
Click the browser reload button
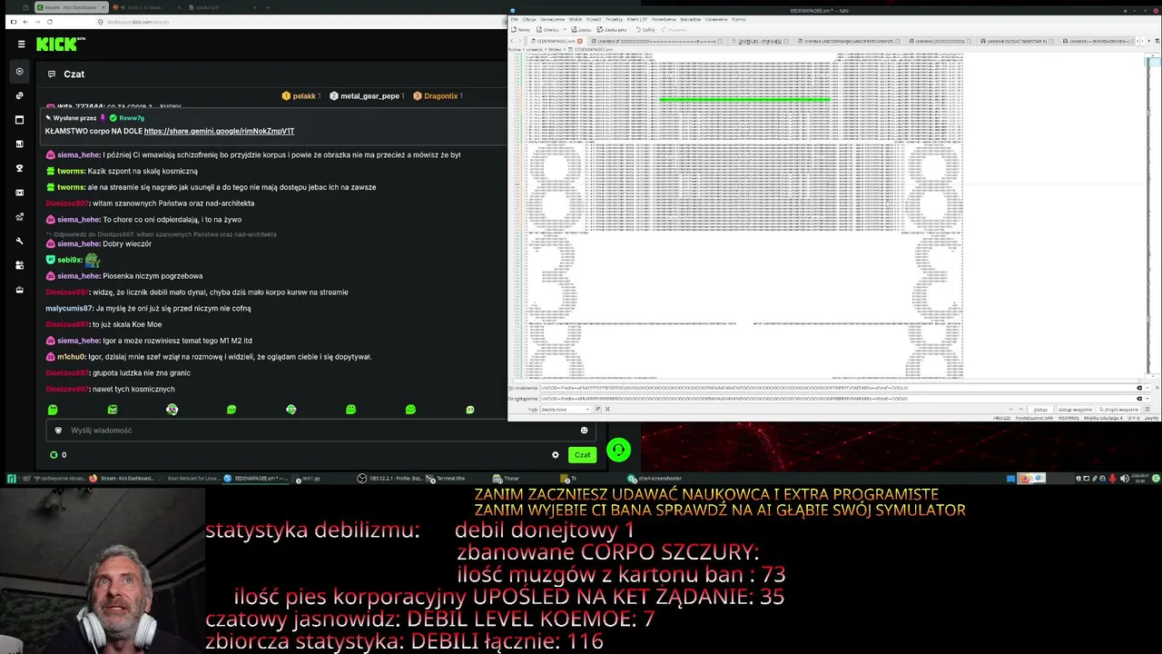49,22
